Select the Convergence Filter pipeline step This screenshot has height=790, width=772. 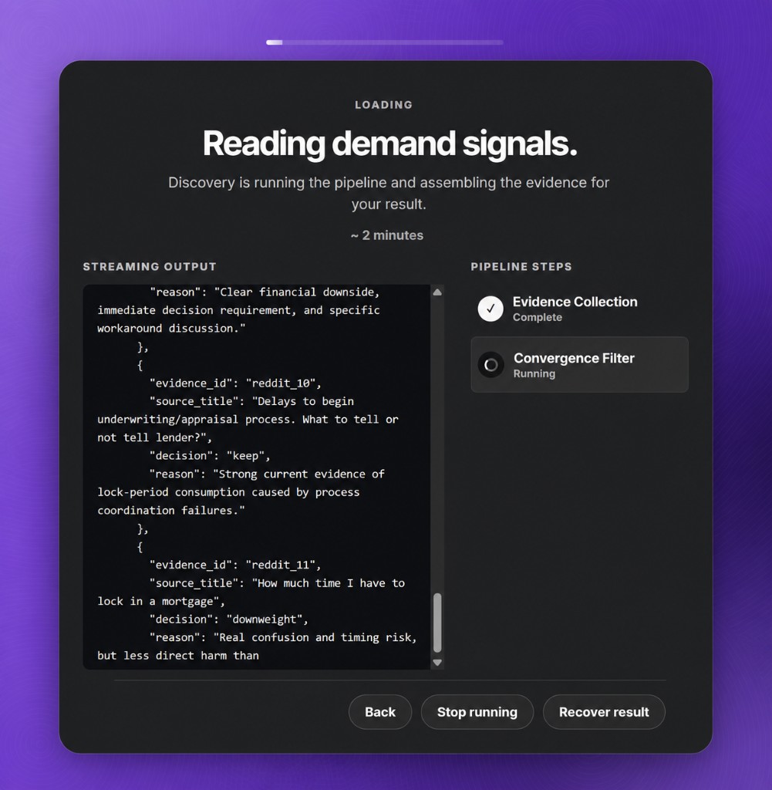pyautogui.click(x=579, y=365)
